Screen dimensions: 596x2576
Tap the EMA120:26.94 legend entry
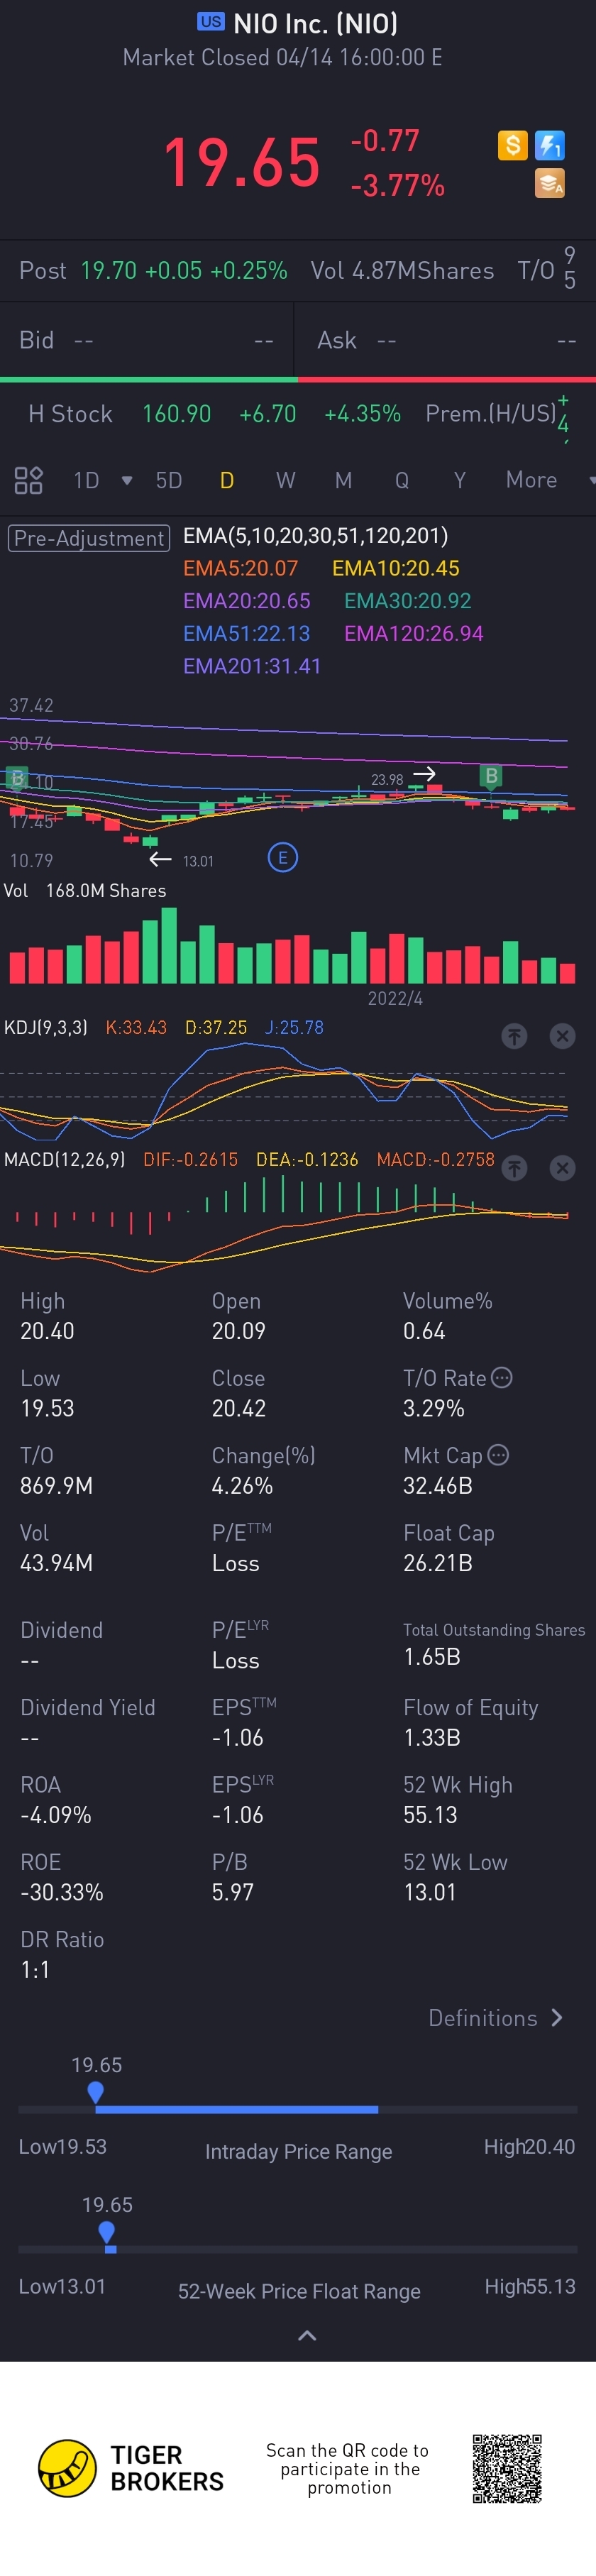(x=414, y=633)
